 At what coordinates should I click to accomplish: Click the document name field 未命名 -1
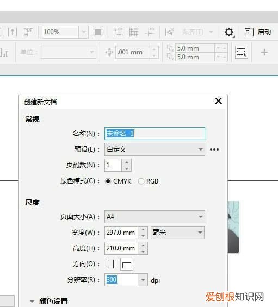point(155,134)
